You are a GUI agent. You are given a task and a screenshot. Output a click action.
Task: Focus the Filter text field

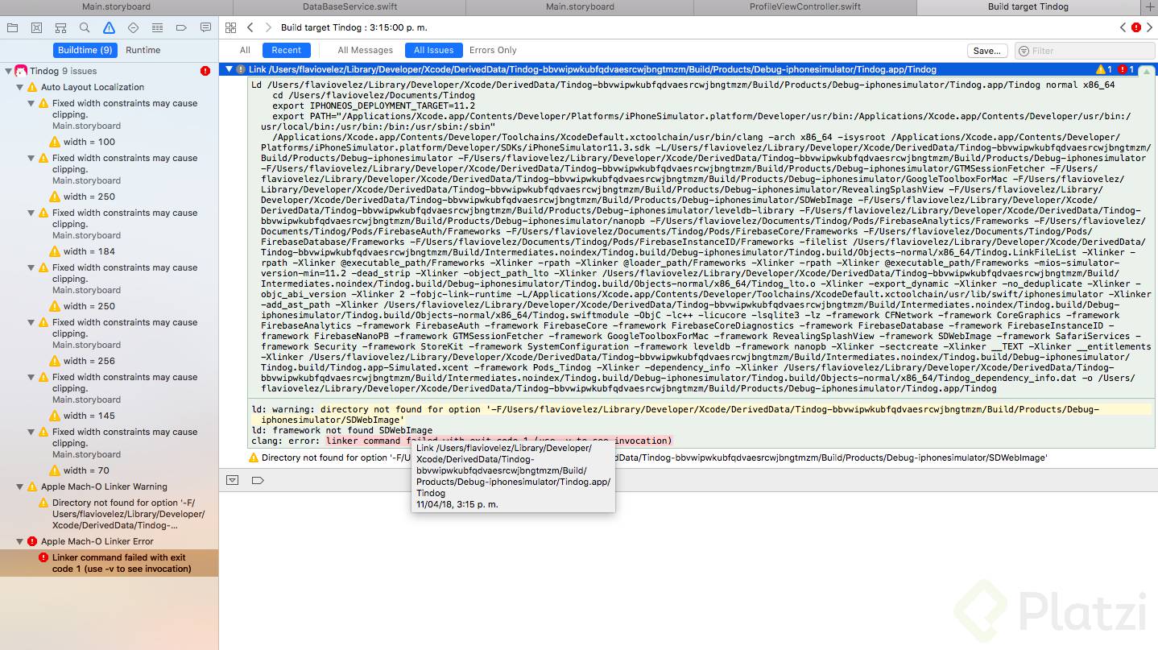[x=1084, y=51]
